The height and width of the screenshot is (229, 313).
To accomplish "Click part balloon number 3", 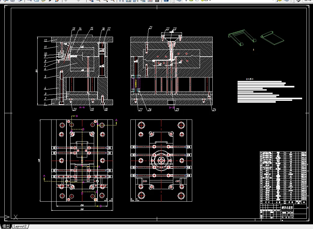I will (45, 94).
